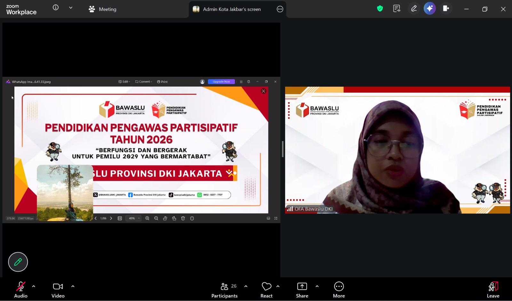Click the image viewer app logo icon
Screen dimensions: 512x301
(x=8, y=82)
